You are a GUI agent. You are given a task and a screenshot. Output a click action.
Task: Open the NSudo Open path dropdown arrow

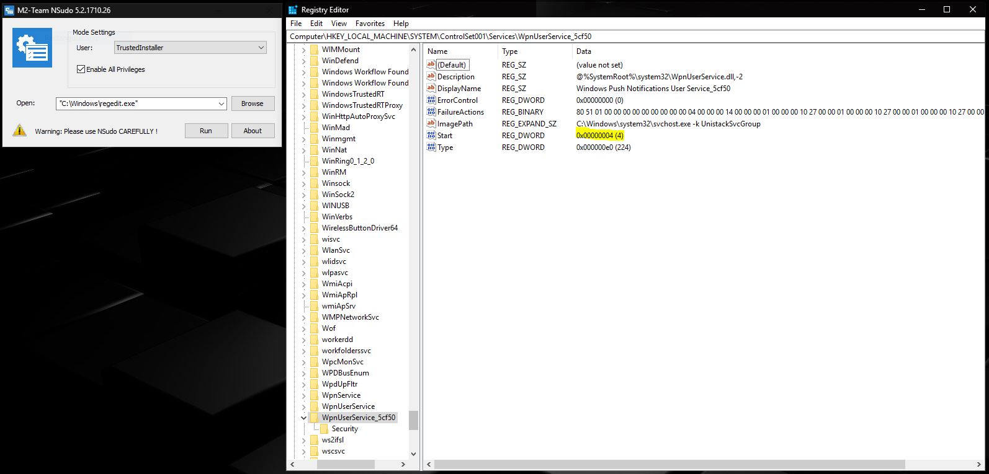[x=222, y=103]
